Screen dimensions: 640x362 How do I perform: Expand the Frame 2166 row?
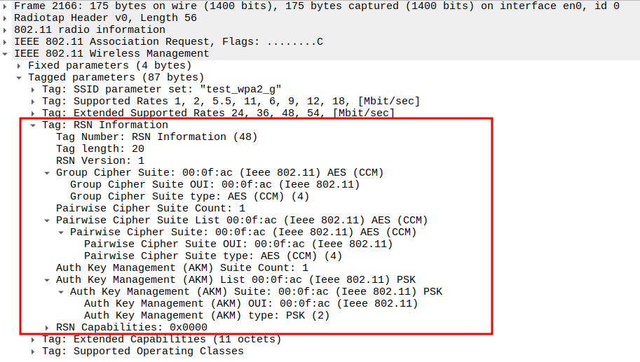6,6
